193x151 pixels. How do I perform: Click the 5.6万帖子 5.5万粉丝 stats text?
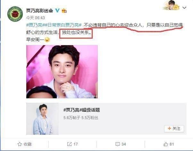pos(81,118)
